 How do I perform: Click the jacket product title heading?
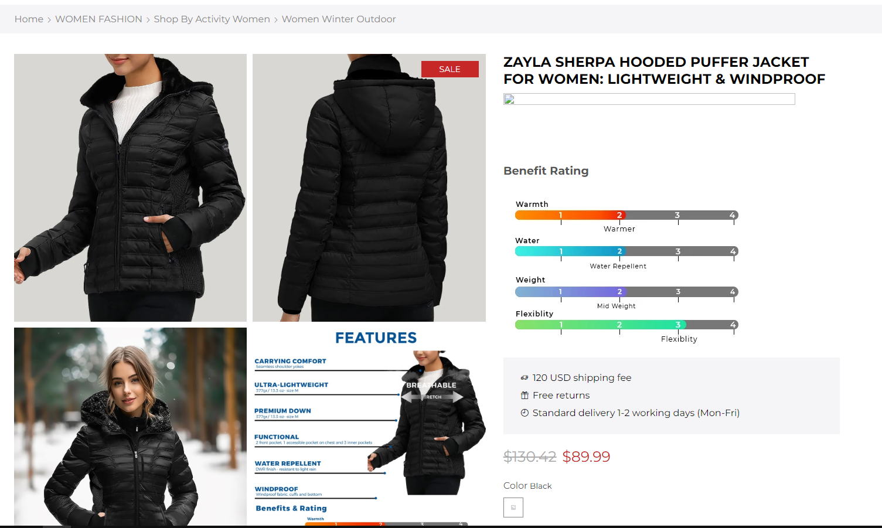coord(664,70)
